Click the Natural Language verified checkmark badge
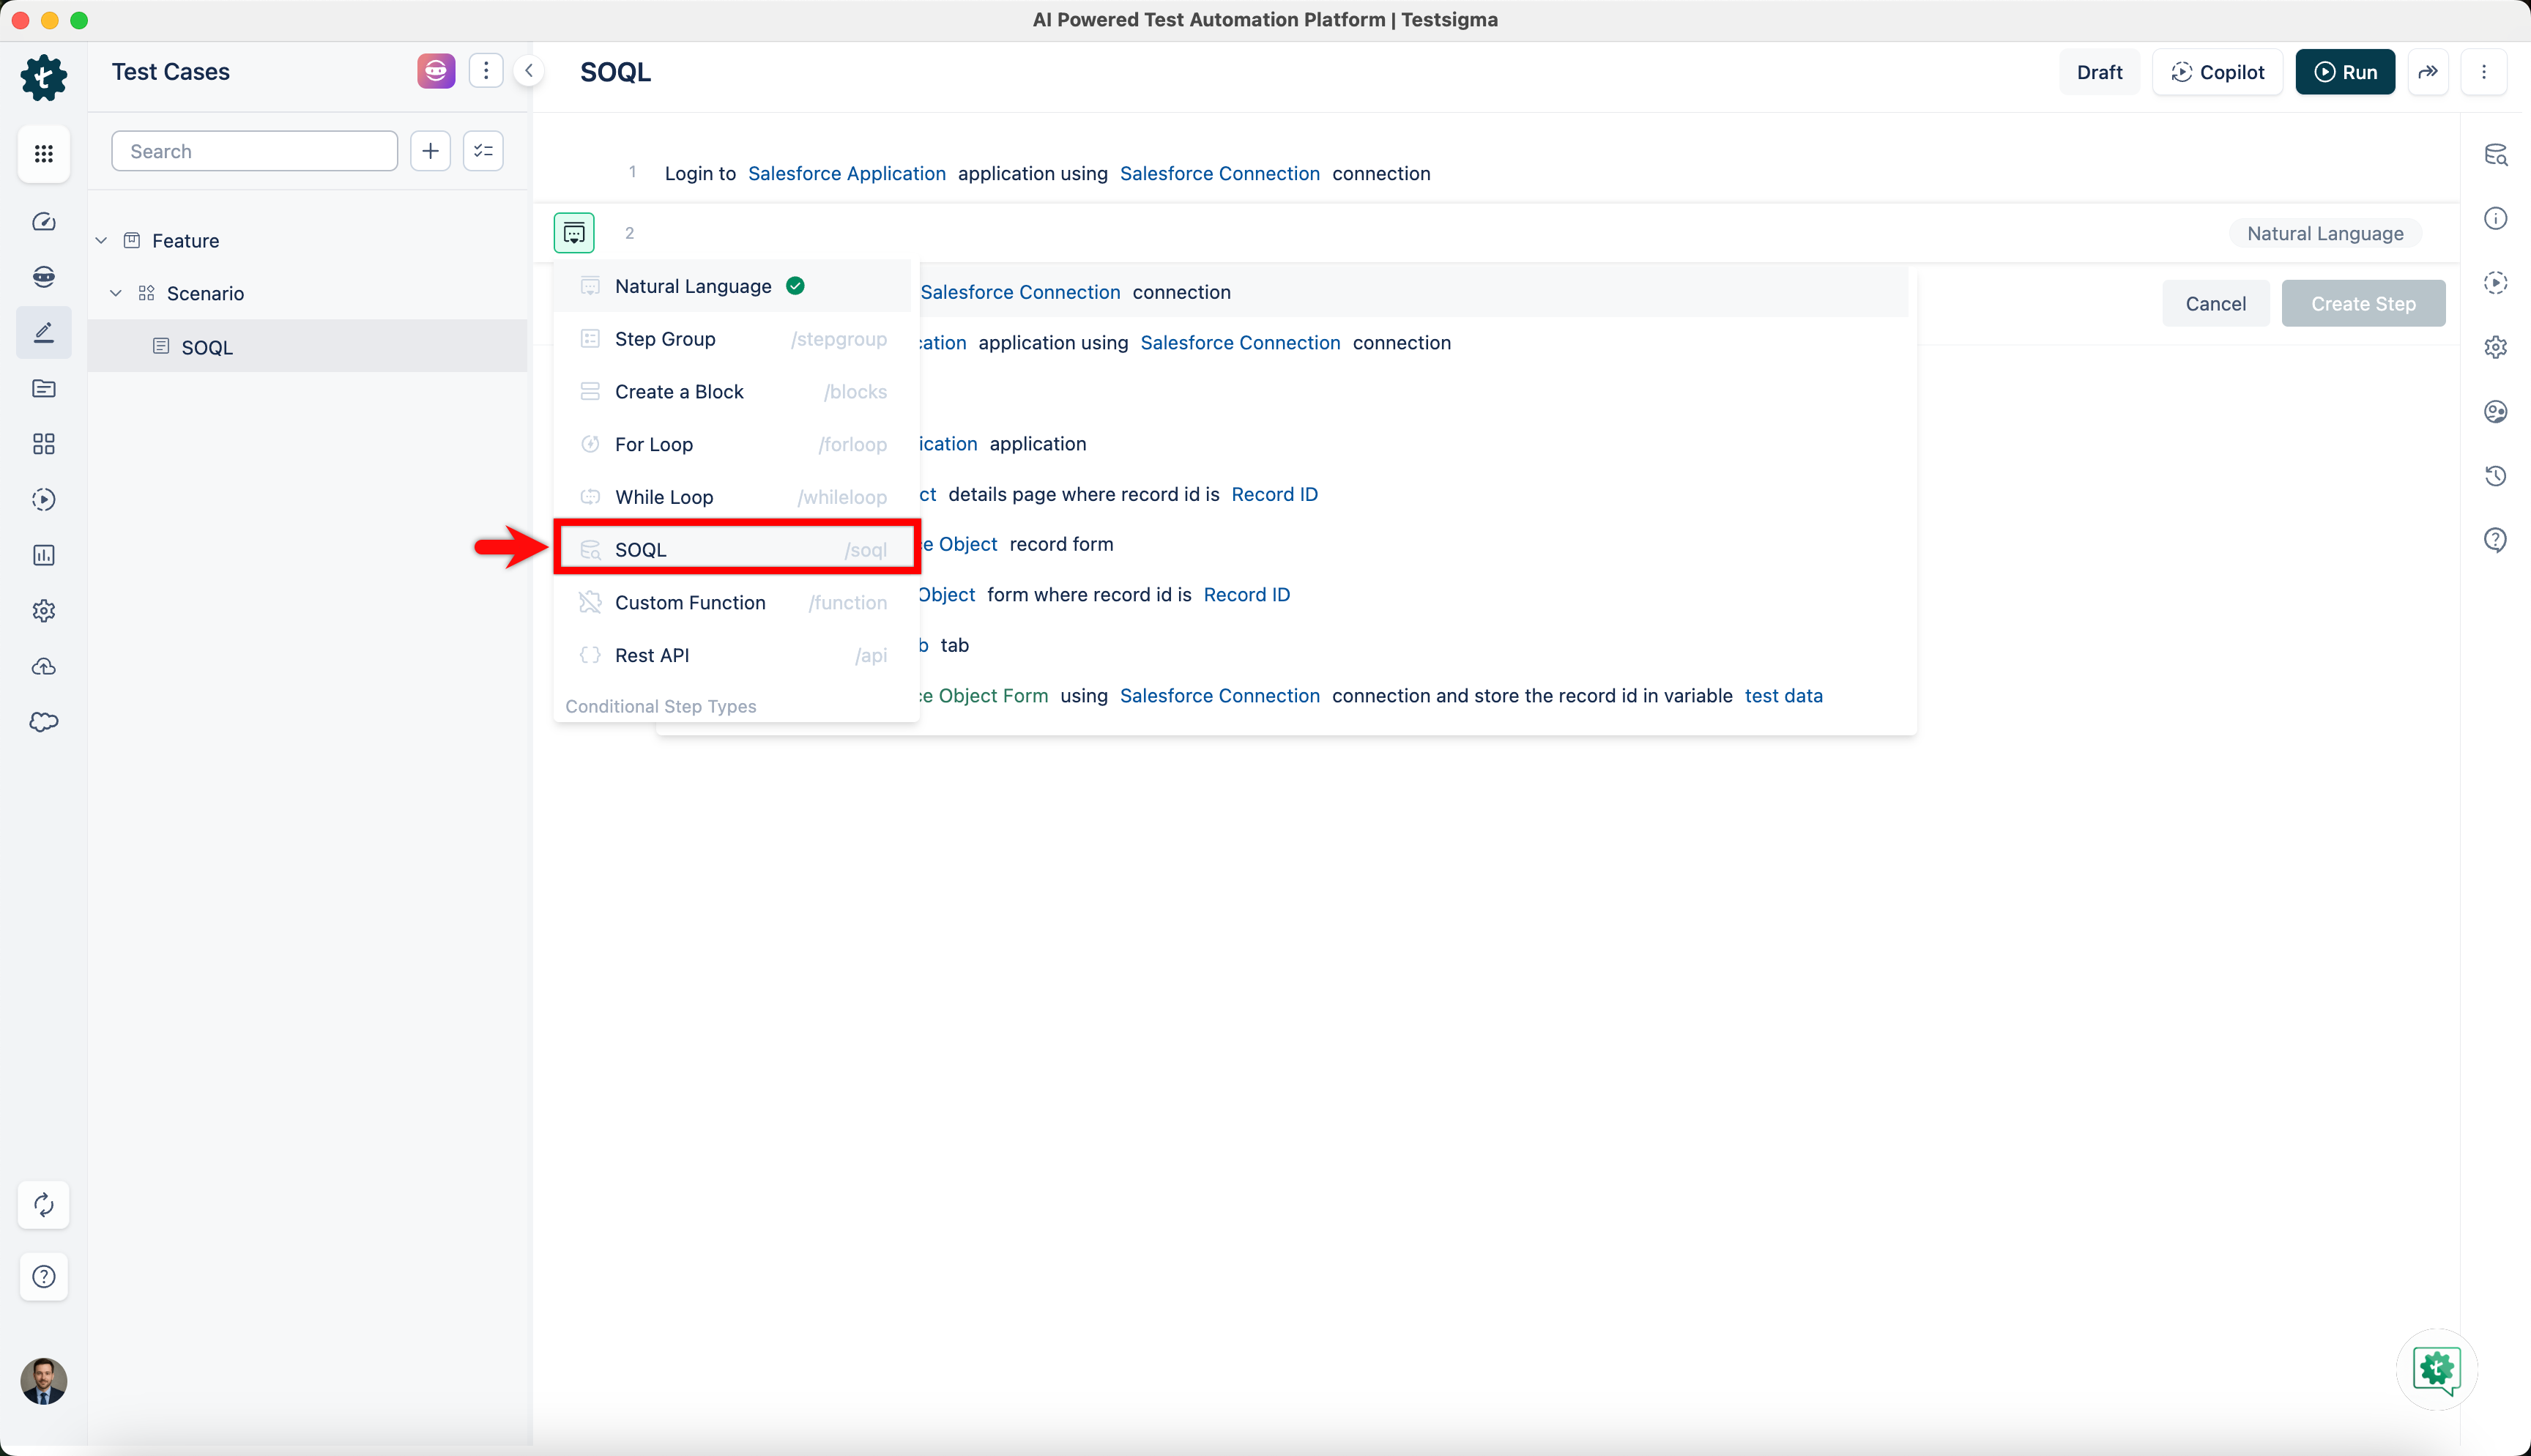The height and width of the screenshot is (1456, 2531). [x=795, y=286]
